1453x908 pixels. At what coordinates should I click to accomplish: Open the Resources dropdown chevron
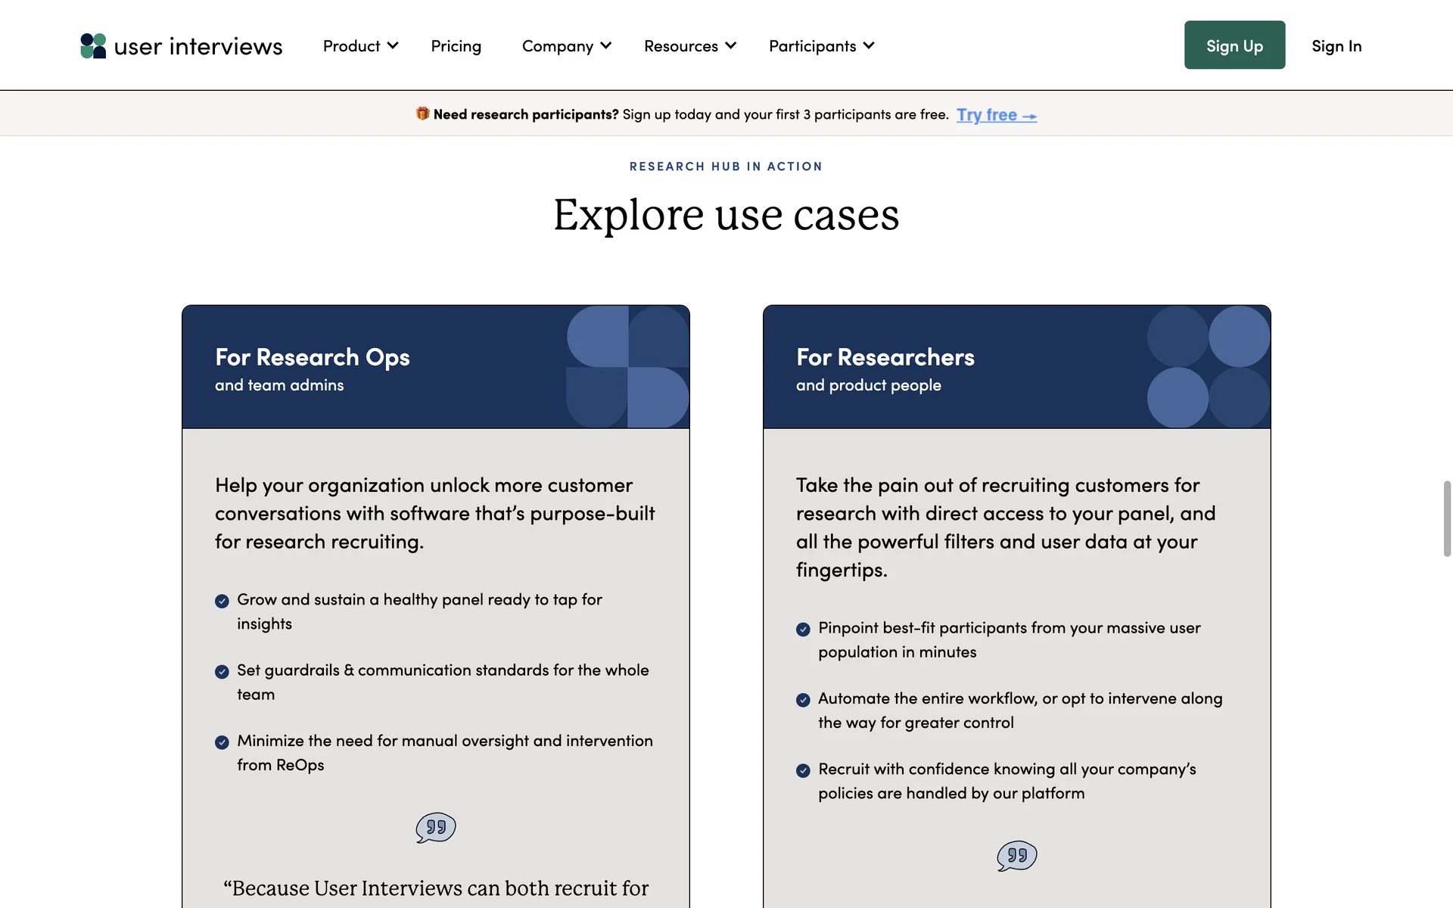click(730, 46)
